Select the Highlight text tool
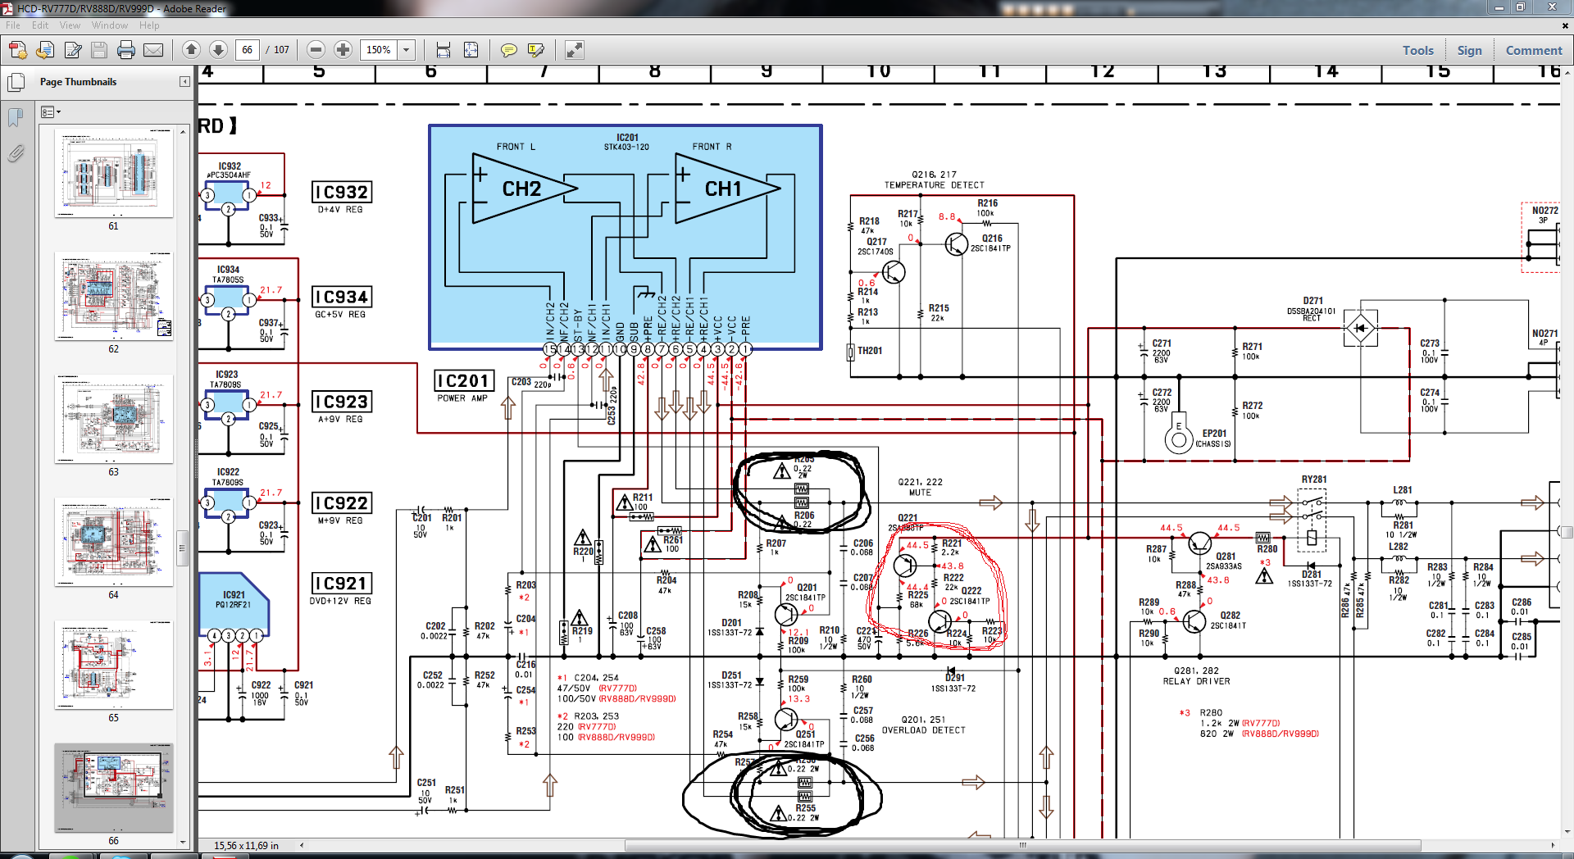This screenshot has width=1574, height=859. pos(536,50)
